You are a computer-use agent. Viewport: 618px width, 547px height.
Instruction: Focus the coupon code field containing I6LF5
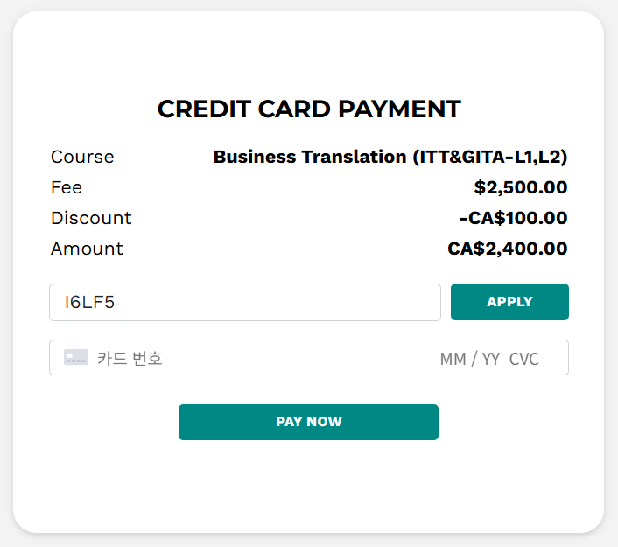[245, 303]
